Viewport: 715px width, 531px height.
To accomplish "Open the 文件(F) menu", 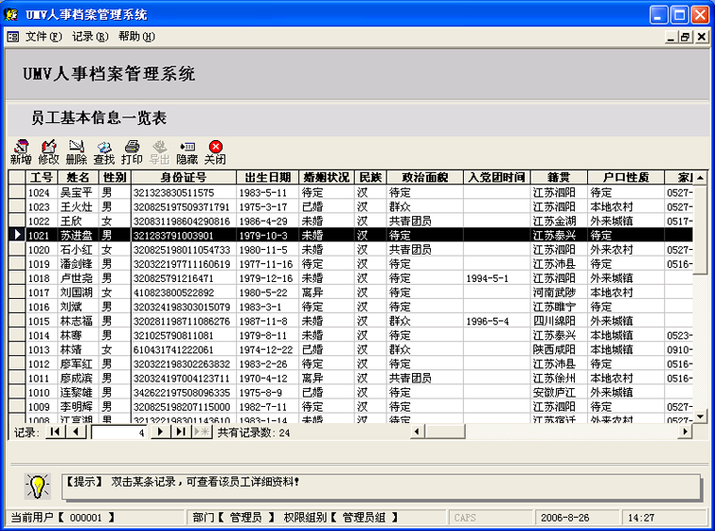I will pyautogui.click(x=43, y=37).
